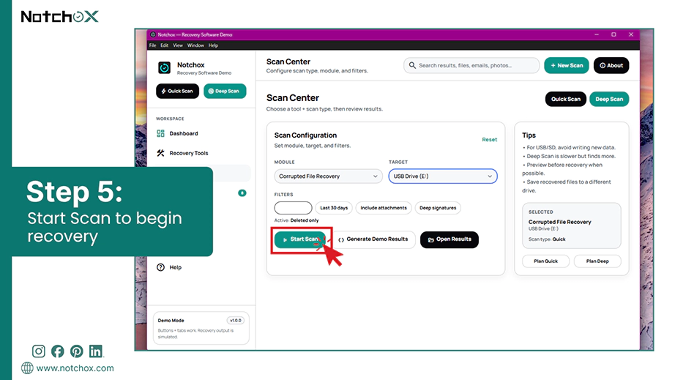Viewport: 675px width, 380px height.
Task: Open the View menu
Action: pyautogui.click(x=178, y=45)
